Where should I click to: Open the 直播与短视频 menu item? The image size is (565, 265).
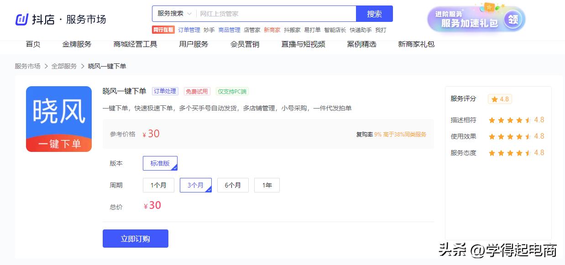(x=303, y=44)
